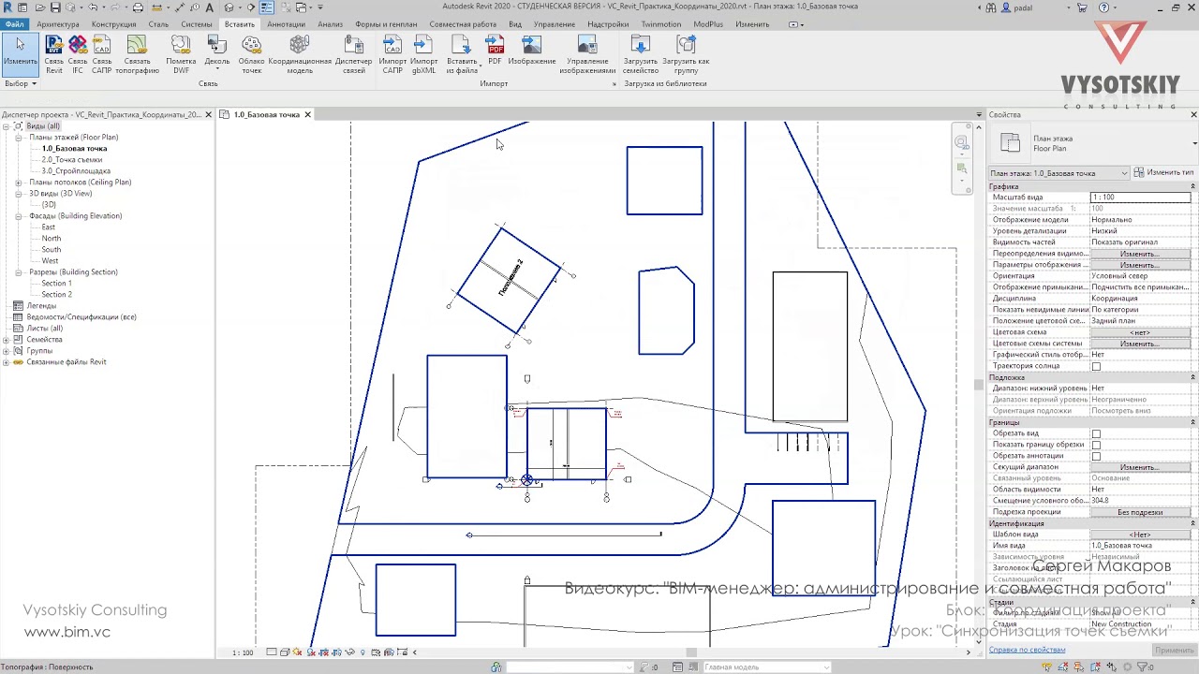Collapse 3D виды (3D View) node
This screenshot has height=674, width=1199.
pos(18,194)
